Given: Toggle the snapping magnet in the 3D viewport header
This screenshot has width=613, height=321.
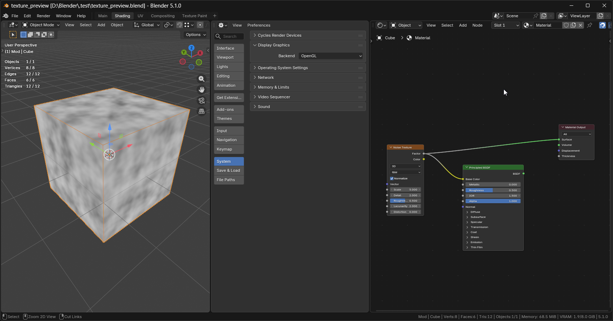Looking at the screenshot, I should point(179,25).
